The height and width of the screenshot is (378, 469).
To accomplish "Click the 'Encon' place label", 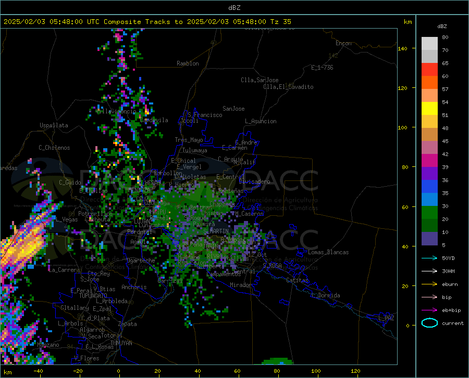I will [x=344, y=43].
